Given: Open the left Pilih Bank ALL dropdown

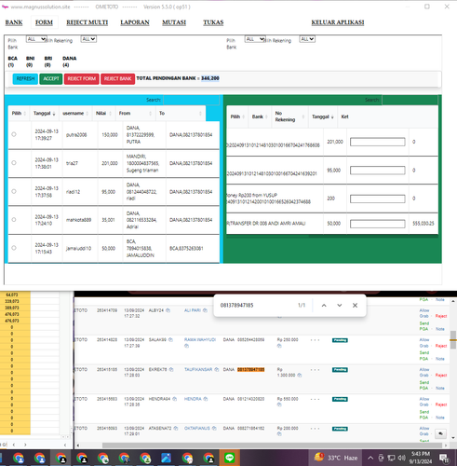Looking at the screenshot, I should coord(36,39).
